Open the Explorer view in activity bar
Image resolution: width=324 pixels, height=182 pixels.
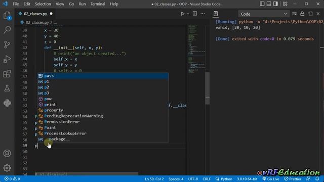point(7,16)
